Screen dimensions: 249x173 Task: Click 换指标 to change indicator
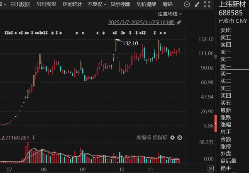(160, 137)
